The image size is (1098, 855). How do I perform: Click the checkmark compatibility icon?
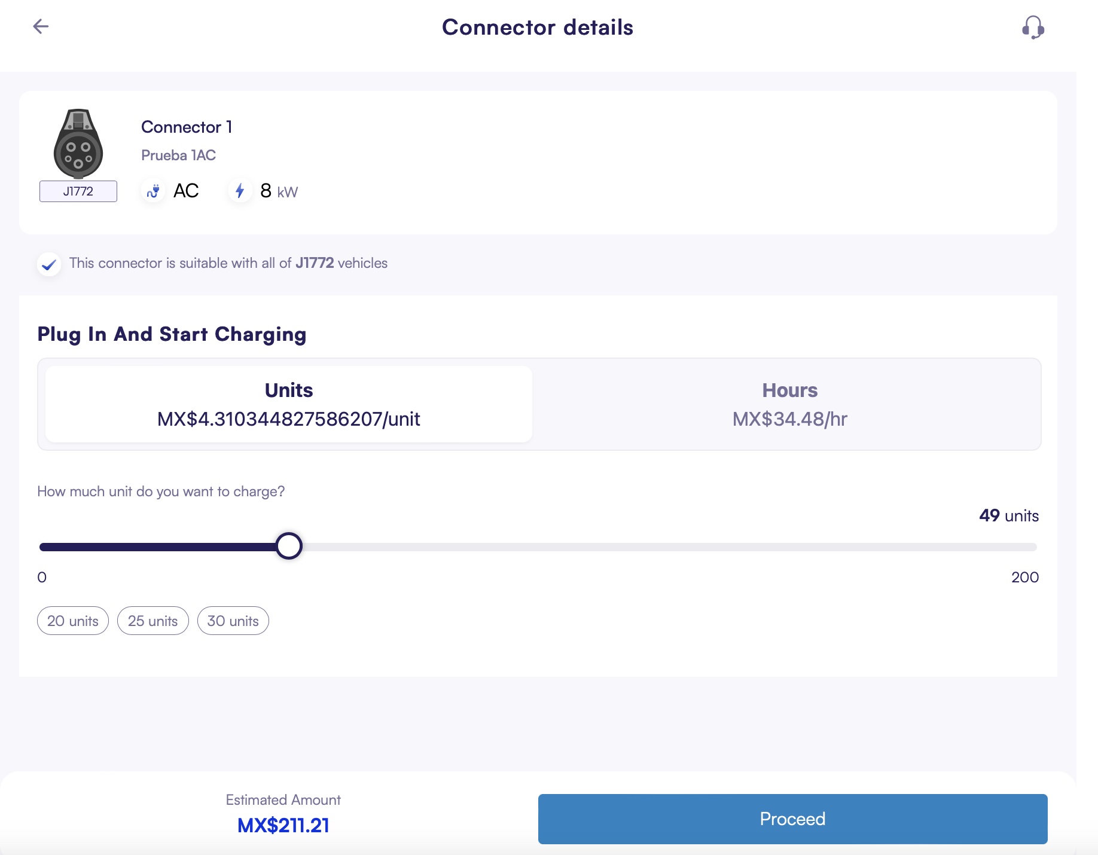click(49, 264)
